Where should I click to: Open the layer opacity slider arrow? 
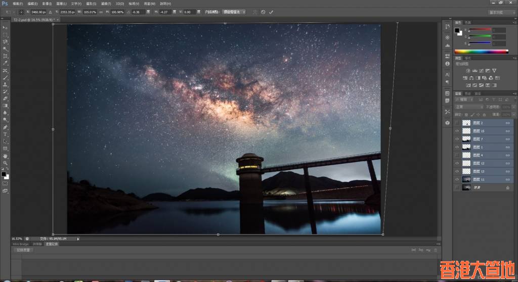514,107
